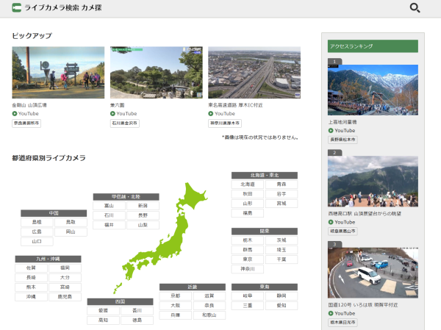Screen dimensions: 441x330
Task: Select the 奈良県御所市 location tag
Action: tap(27, 123)
